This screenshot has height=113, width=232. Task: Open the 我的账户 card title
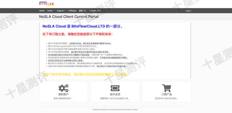coord(63,94)
